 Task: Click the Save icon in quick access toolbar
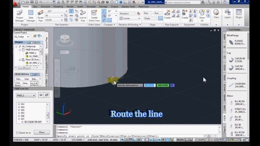pyautogui.click(x=32, y=2)
